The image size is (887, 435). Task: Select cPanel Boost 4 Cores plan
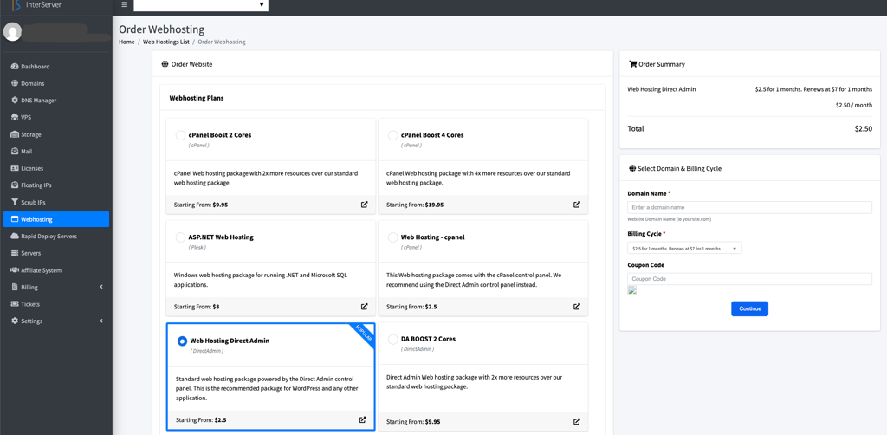[x=392, y=135]
